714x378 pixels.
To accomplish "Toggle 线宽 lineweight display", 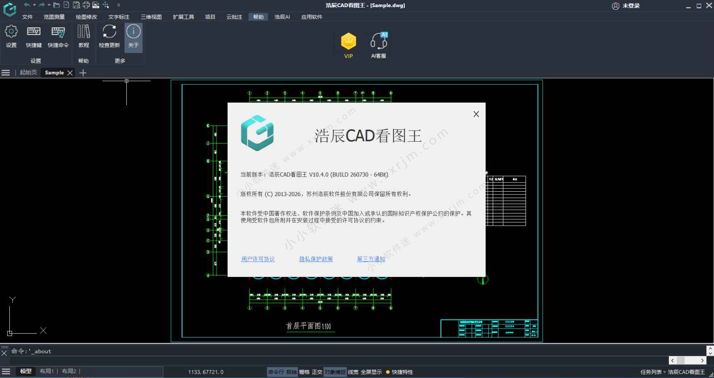I will click(353, 372).
